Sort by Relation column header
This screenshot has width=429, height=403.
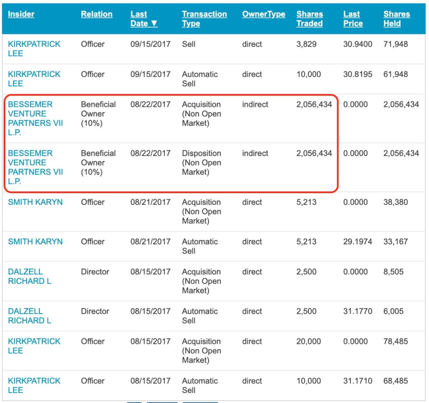[x=97, y=14]
